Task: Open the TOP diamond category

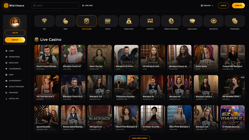Action: click(x=44, y=21)
